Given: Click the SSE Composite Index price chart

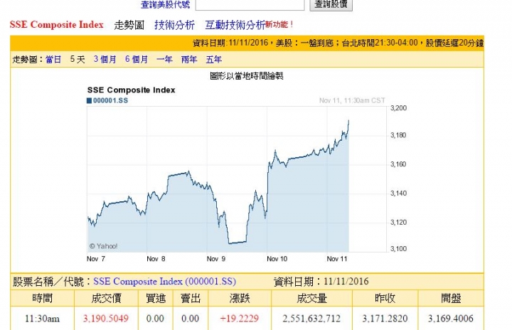Looking at the screenshot, I should click(x=237, y=179).
